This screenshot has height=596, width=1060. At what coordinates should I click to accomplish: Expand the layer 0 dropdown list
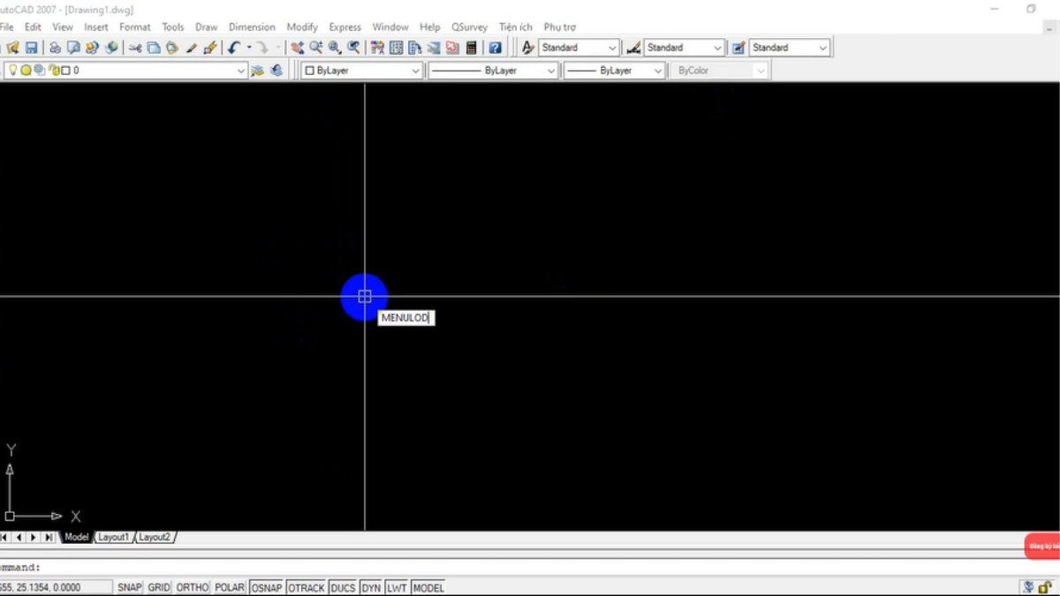point(241,71)
